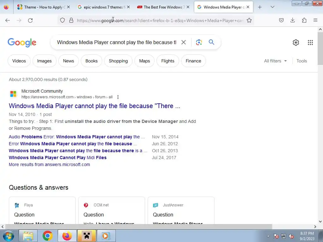The image size is (323, 242).
Task: Filter results by Images
Action: click(44, 61)
